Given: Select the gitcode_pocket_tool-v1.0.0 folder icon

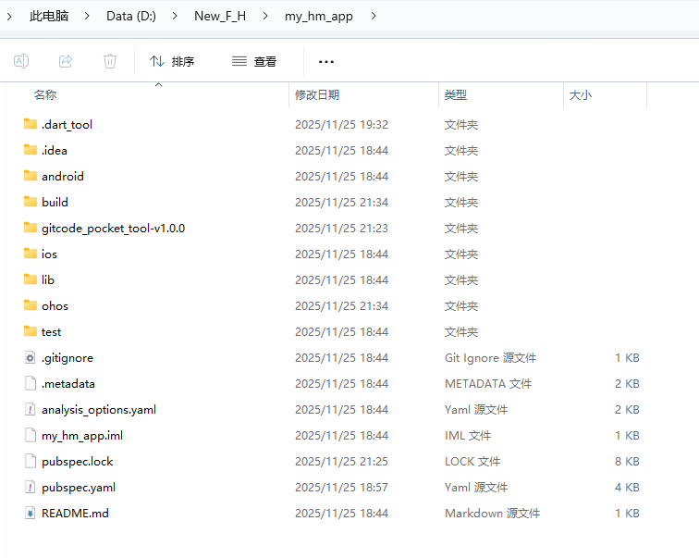Looking at the screenshot, I should point(31,228).
